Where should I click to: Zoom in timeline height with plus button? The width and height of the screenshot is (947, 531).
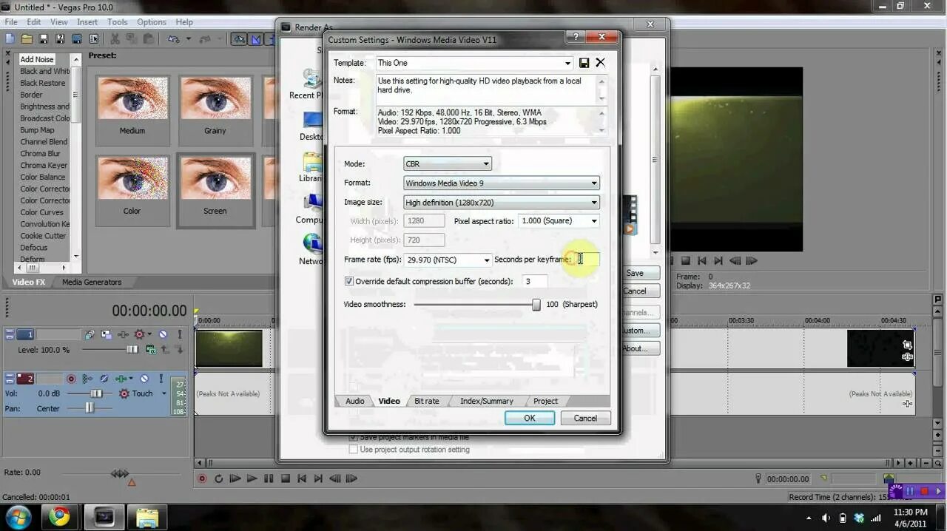(x=938, y=435)
